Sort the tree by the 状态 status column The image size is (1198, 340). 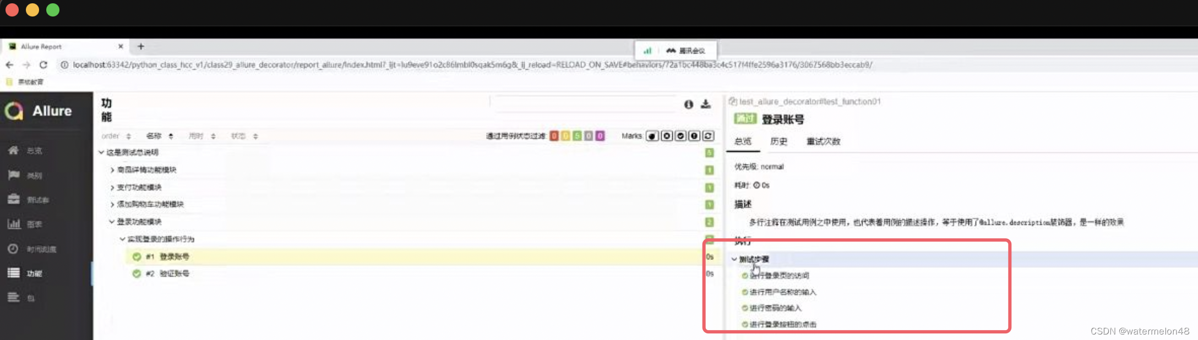point(244,136)
